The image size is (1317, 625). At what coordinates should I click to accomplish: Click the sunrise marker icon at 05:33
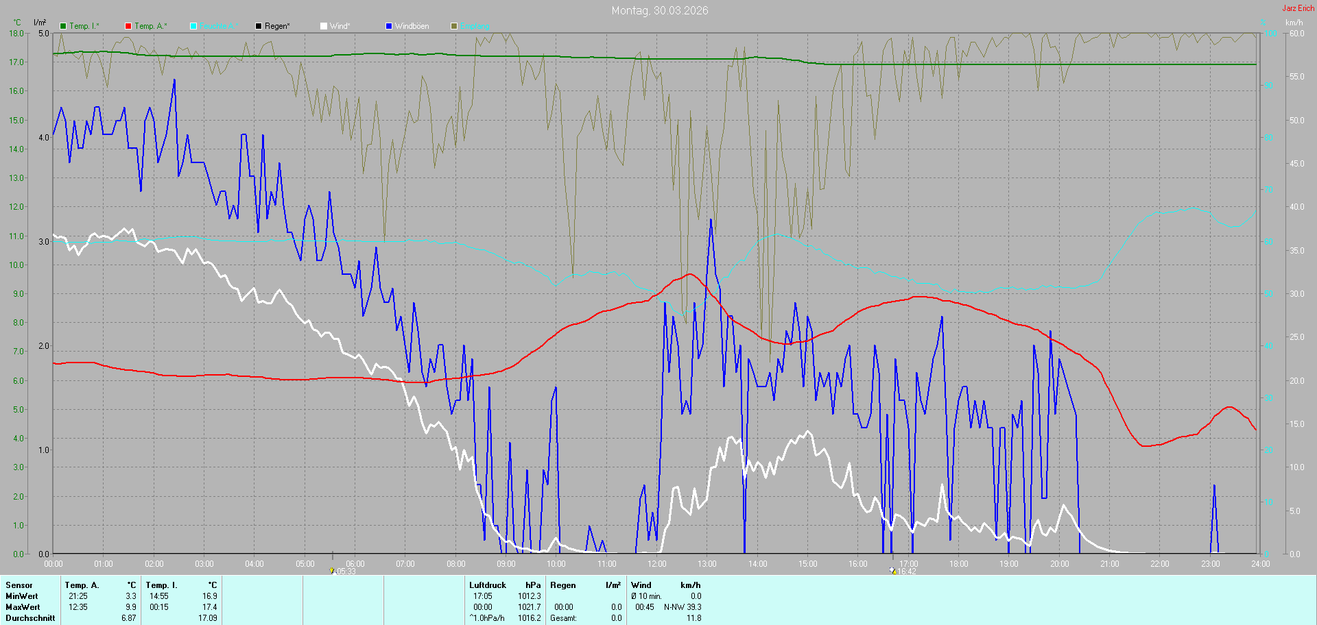coord(333,571)
